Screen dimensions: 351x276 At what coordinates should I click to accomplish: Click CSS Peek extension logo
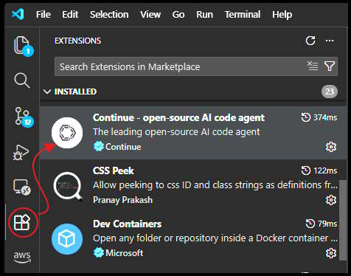(x=68, y=186)
